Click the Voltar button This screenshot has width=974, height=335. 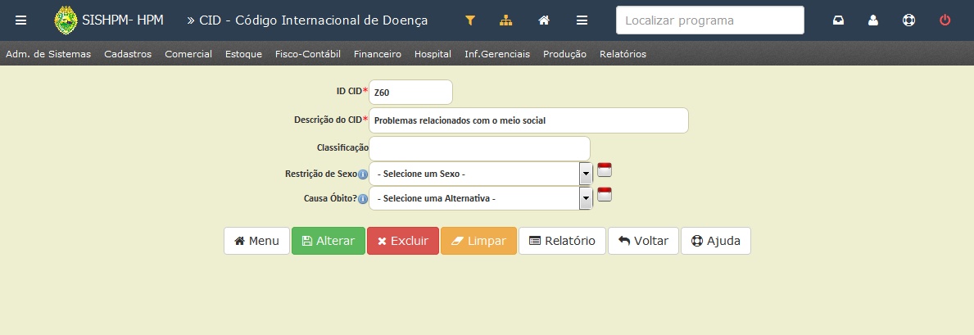tap(644, 241)
